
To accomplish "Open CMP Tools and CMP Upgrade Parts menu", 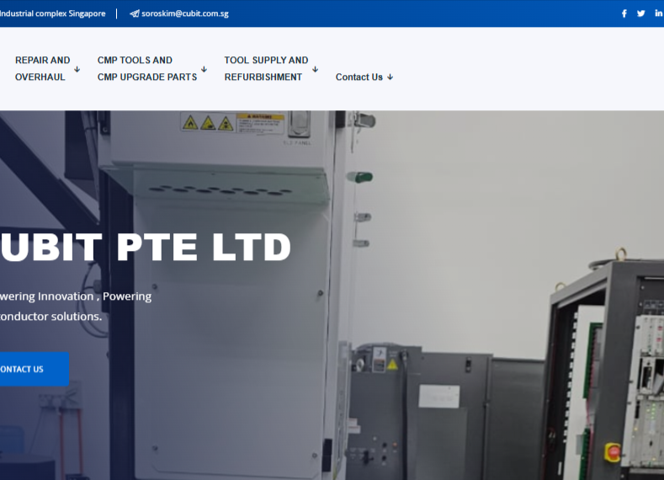I will click(147, 69).
